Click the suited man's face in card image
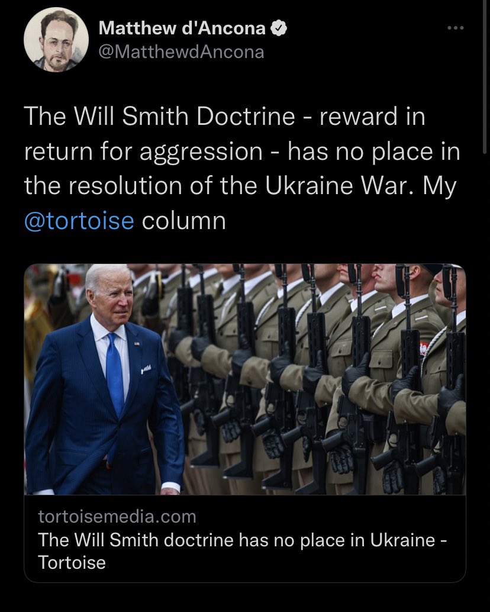Screen dimensions: 490x612 (110, 297)
